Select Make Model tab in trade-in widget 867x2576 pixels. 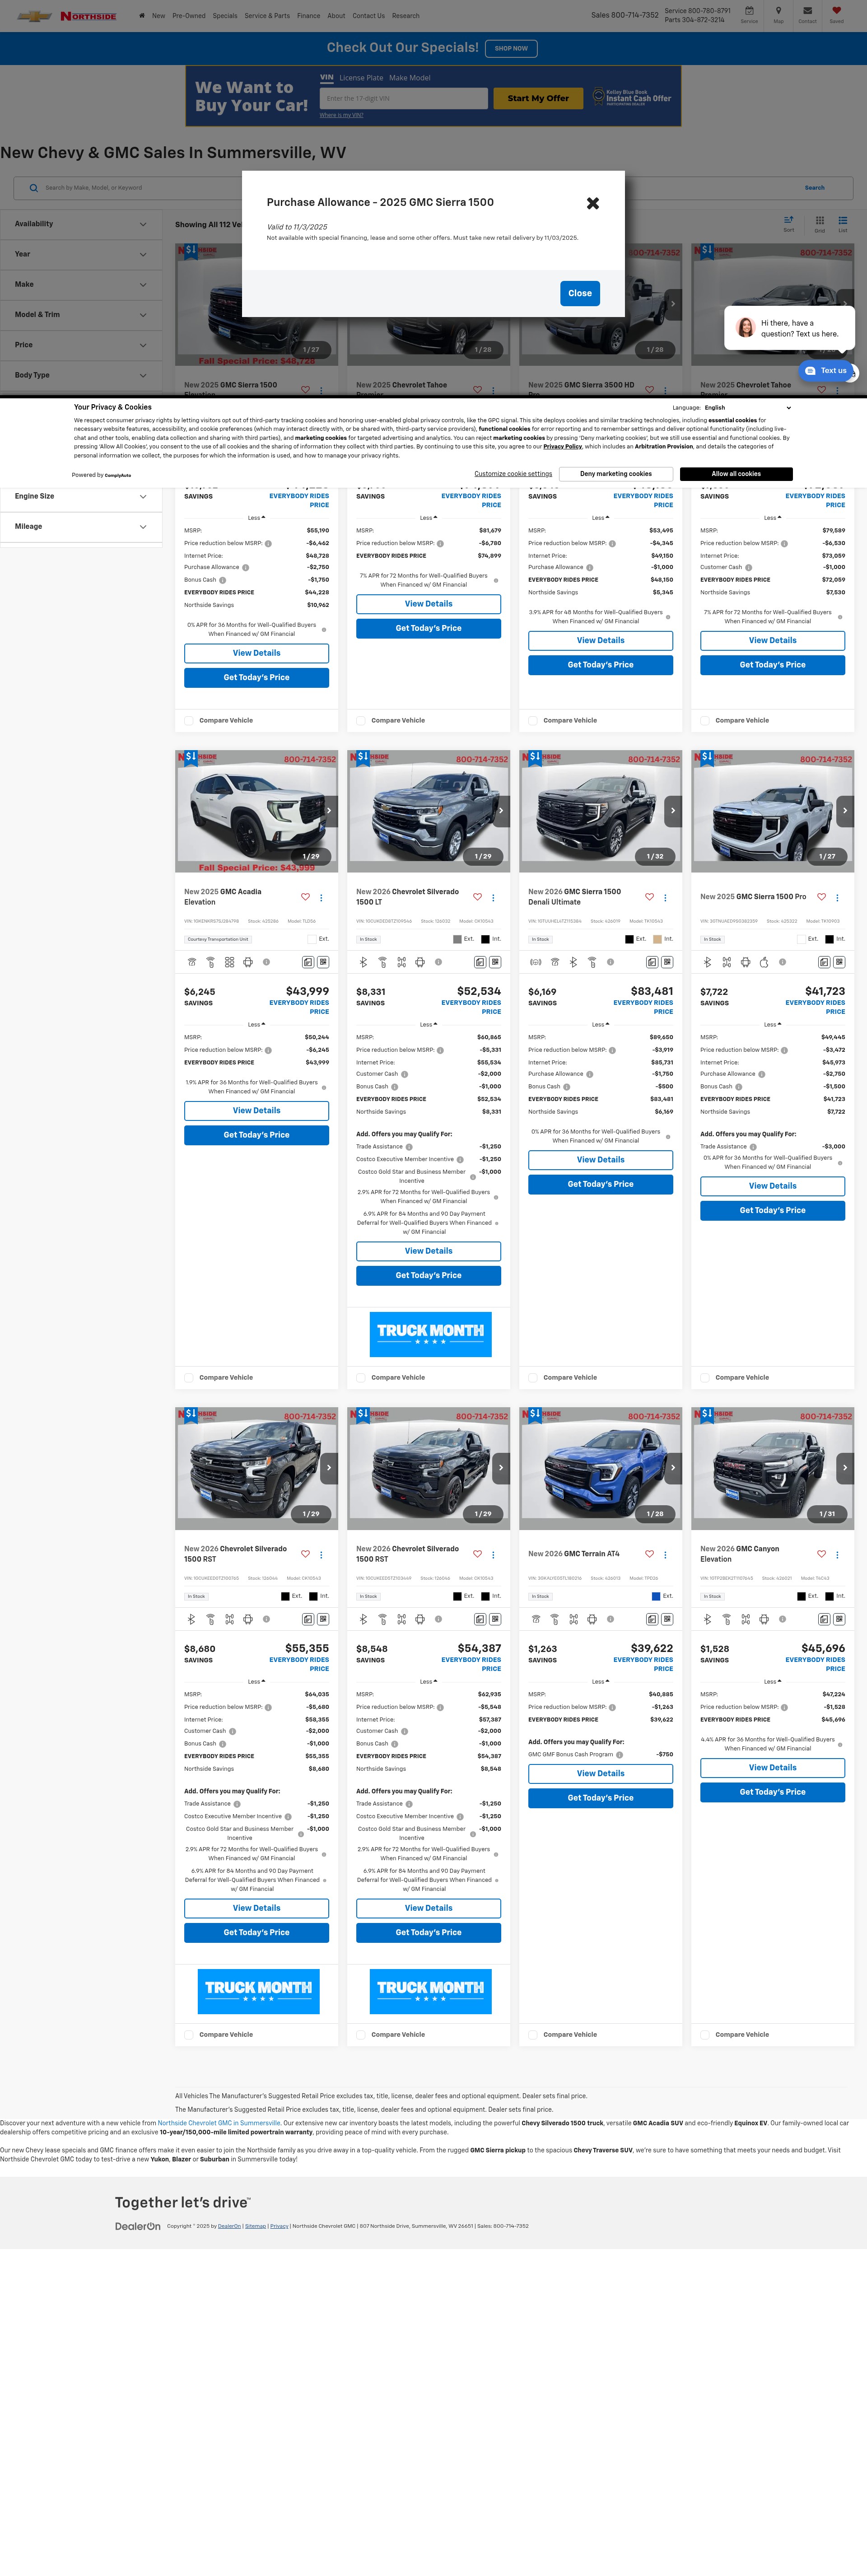410,78
